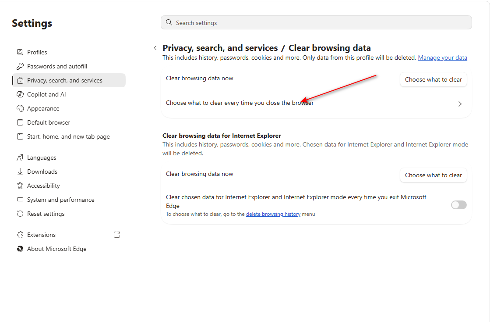Open Default browser settings
The height and width of the screenshot is (322, 490).
[69, 123]
